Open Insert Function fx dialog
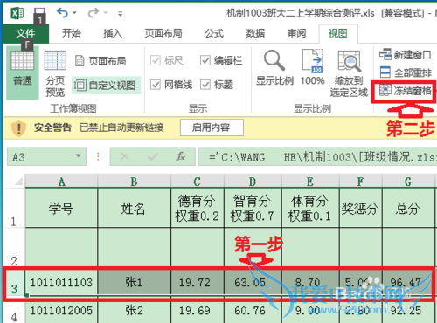Image resolution: width=437 pixels, height=323 pixels. tap(181, 157)
